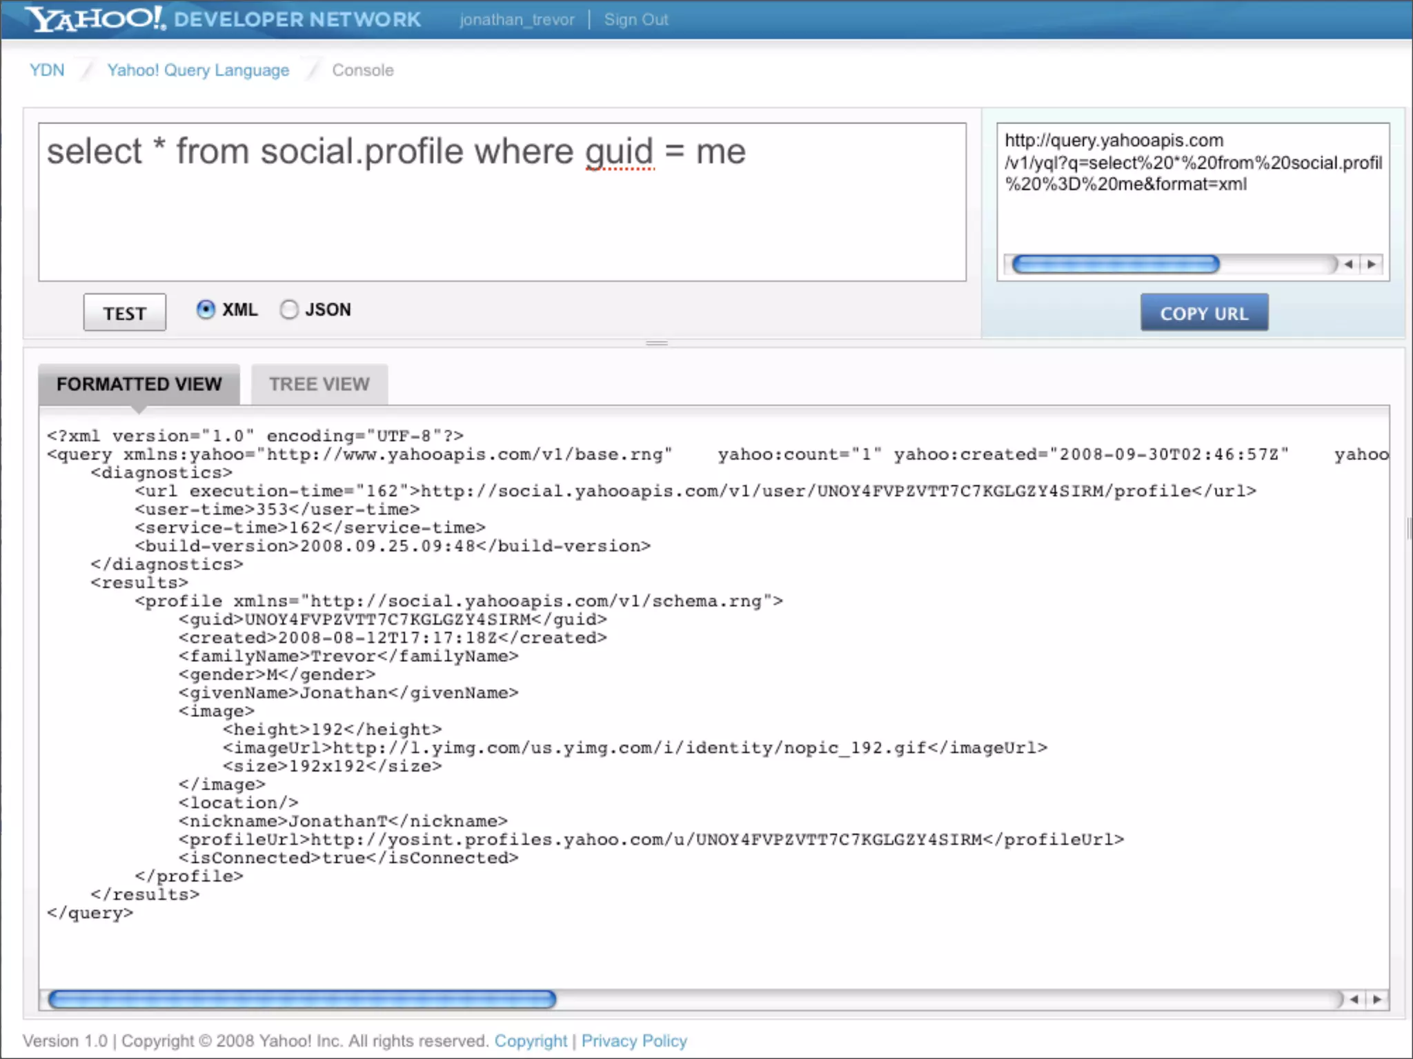Click the Console breadcrumb text
Screen dimensions: 1413x1059
[x=363, y=70]
